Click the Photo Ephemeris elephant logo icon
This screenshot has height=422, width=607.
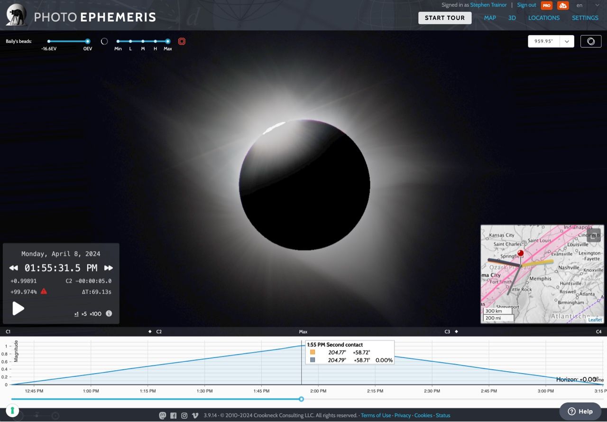tap(16, 14)
